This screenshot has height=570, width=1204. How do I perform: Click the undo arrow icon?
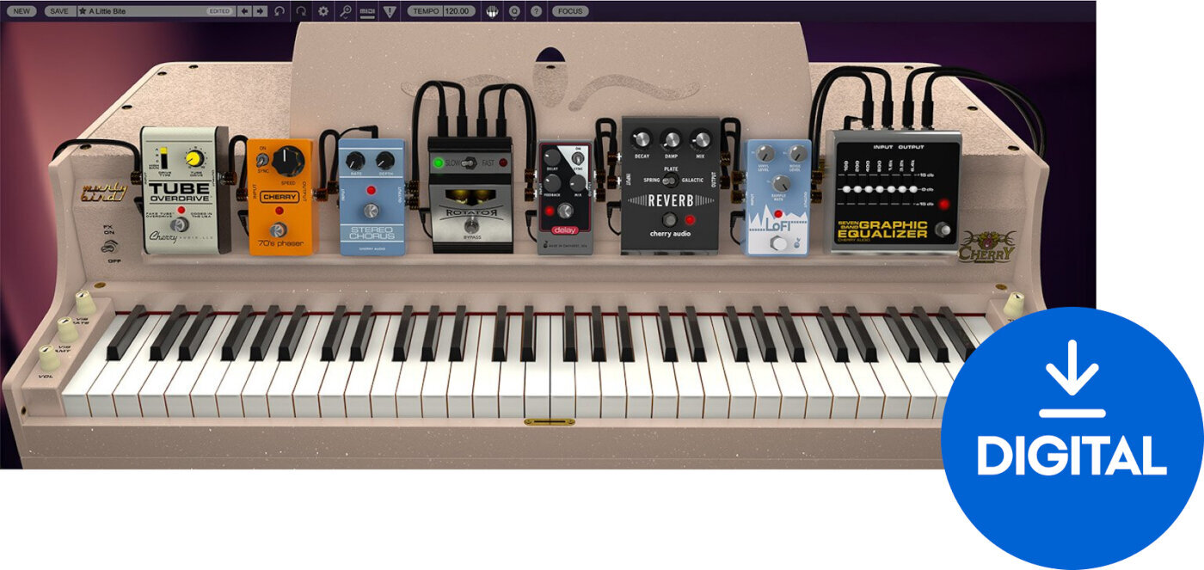point(279,11)
